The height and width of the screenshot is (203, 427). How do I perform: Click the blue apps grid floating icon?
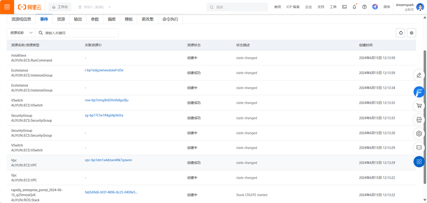coord(419,161)
